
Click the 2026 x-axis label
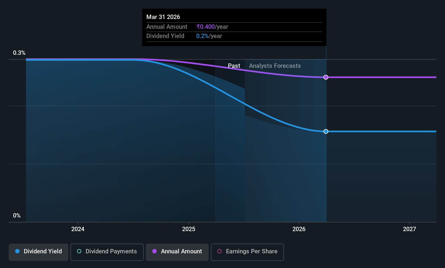[x=299, y=229]
